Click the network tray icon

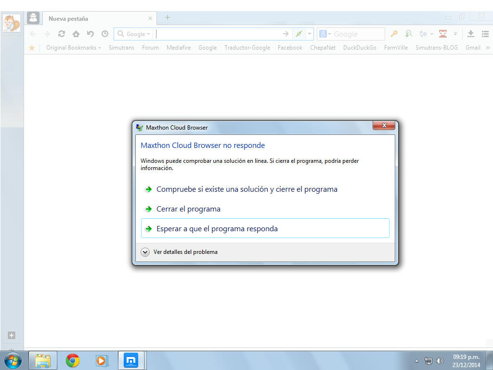428,361
